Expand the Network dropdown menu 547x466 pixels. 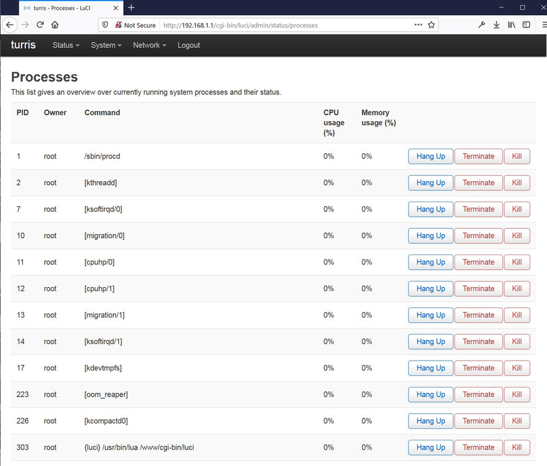(150, 45)
